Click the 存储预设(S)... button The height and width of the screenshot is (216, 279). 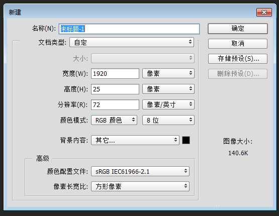pyautogui.click(x=238, y=59)
